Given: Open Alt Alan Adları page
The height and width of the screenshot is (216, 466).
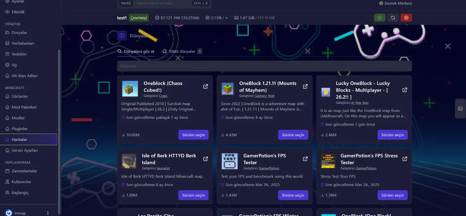Looking at the screenshot, I should 25,76.
